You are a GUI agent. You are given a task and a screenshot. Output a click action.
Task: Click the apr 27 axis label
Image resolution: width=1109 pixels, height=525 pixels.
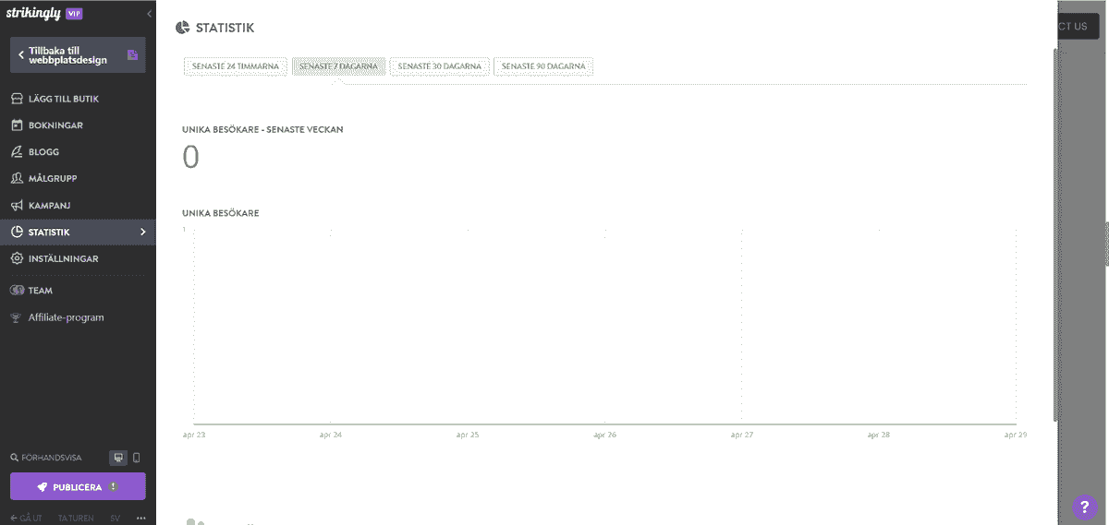click(742, 434)
